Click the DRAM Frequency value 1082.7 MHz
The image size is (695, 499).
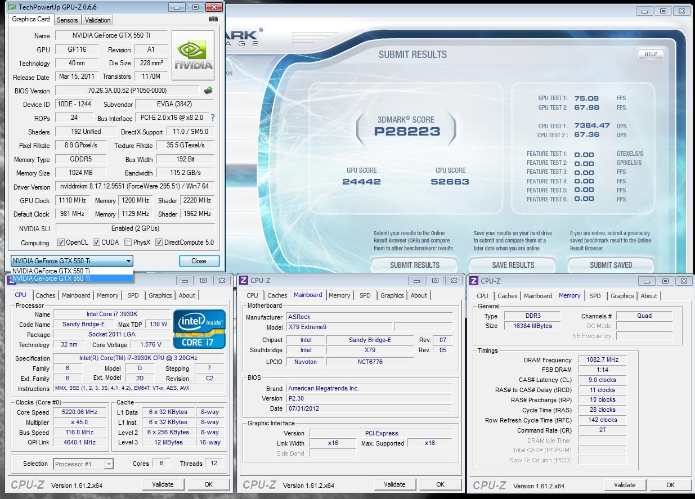coord(602,359)
